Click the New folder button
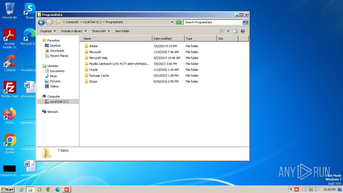Viewport: 343px width, 193px height. (122, 31)
